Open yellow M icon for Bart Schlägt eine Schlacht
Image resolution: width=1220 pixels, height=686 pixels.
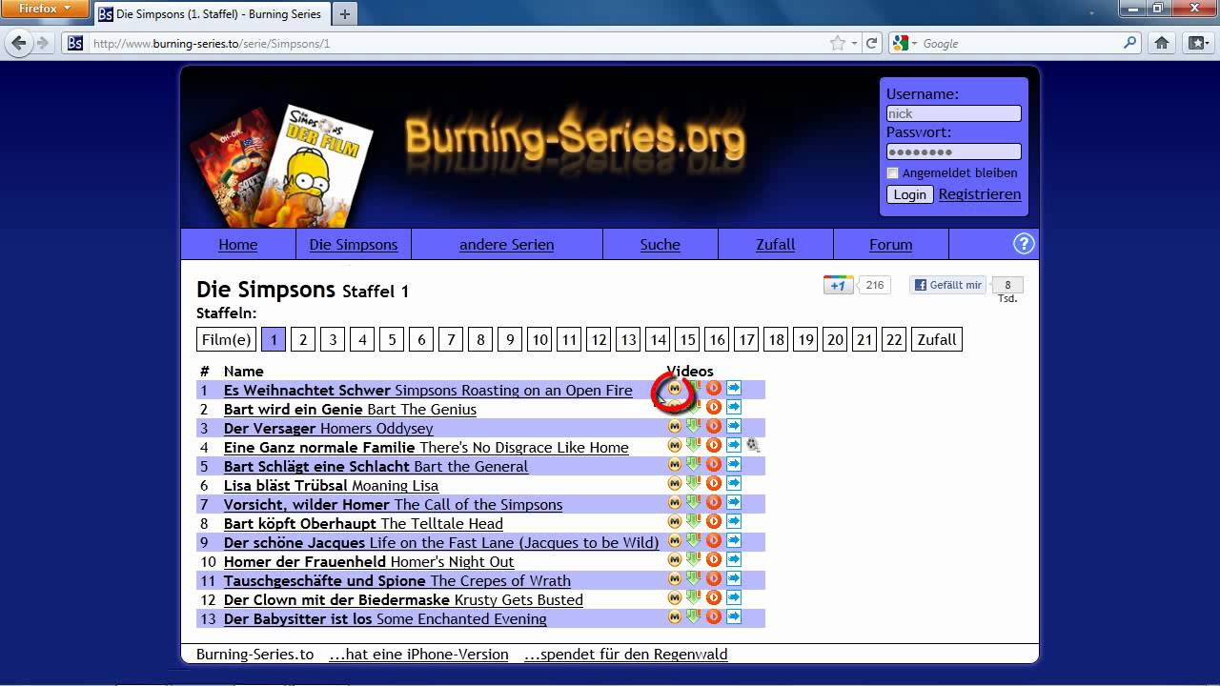[x=675, y=465]
